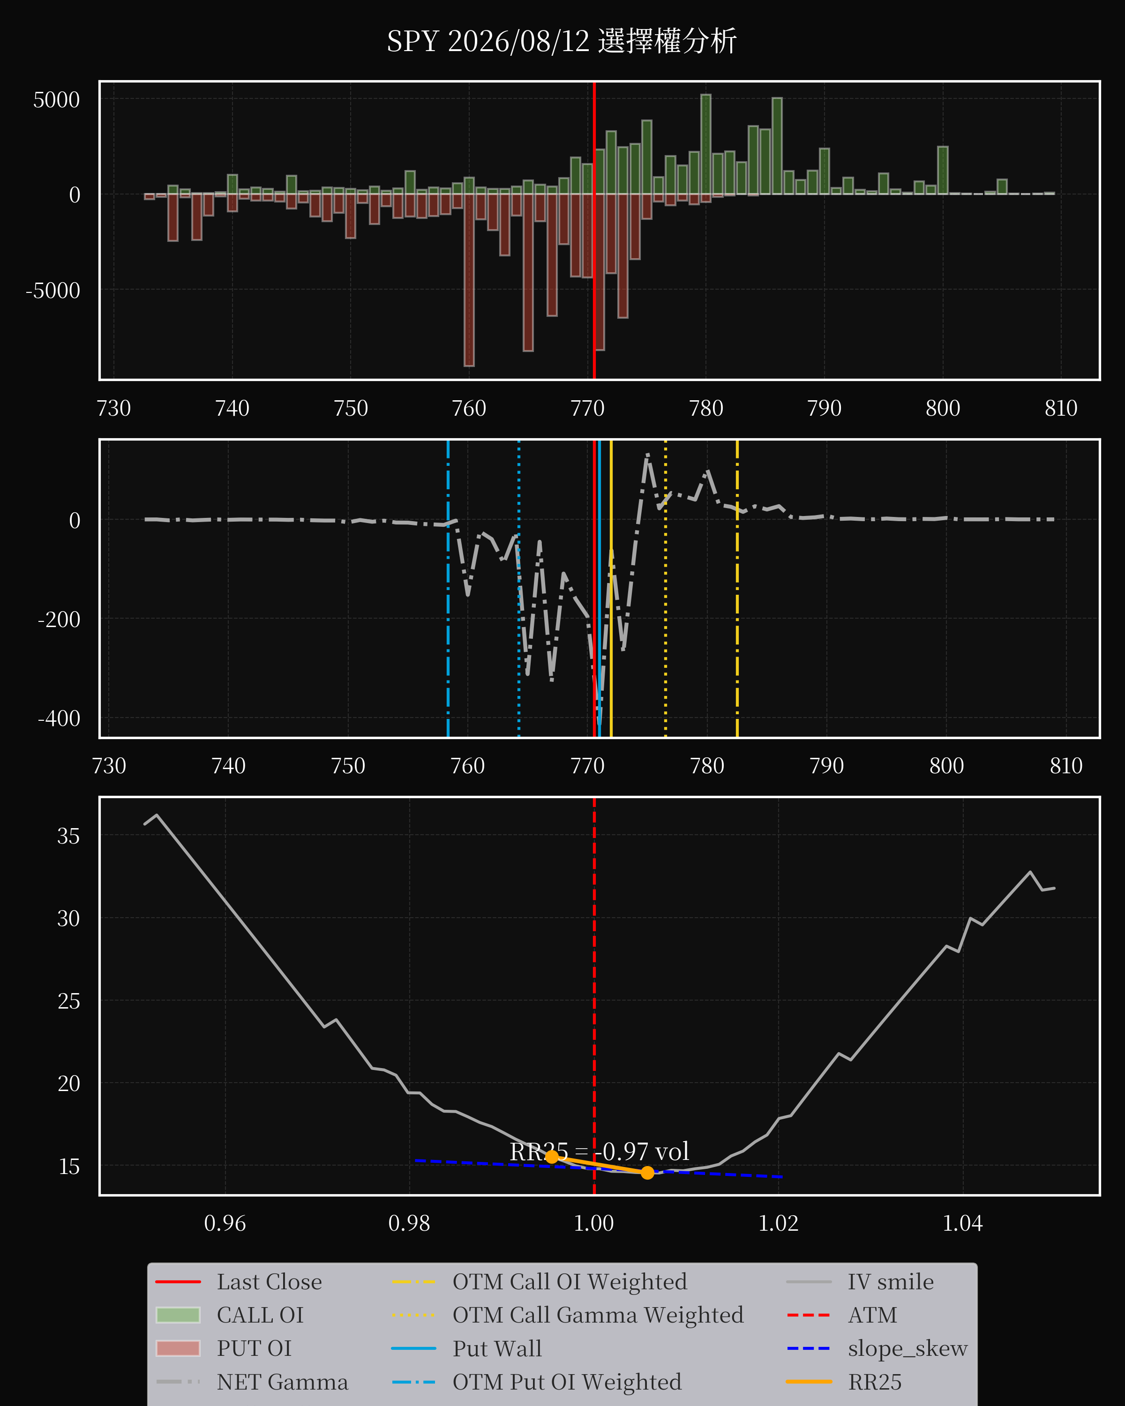Viewport: 1125px width, 1406px height.
Task: Click the red PUT OI legend swatch
Action: coord(178,1348)
